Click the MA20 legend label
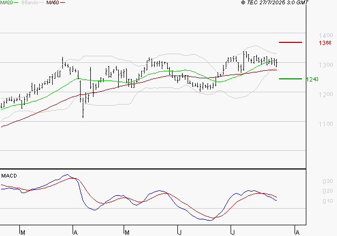 click(x=6, y=3)
